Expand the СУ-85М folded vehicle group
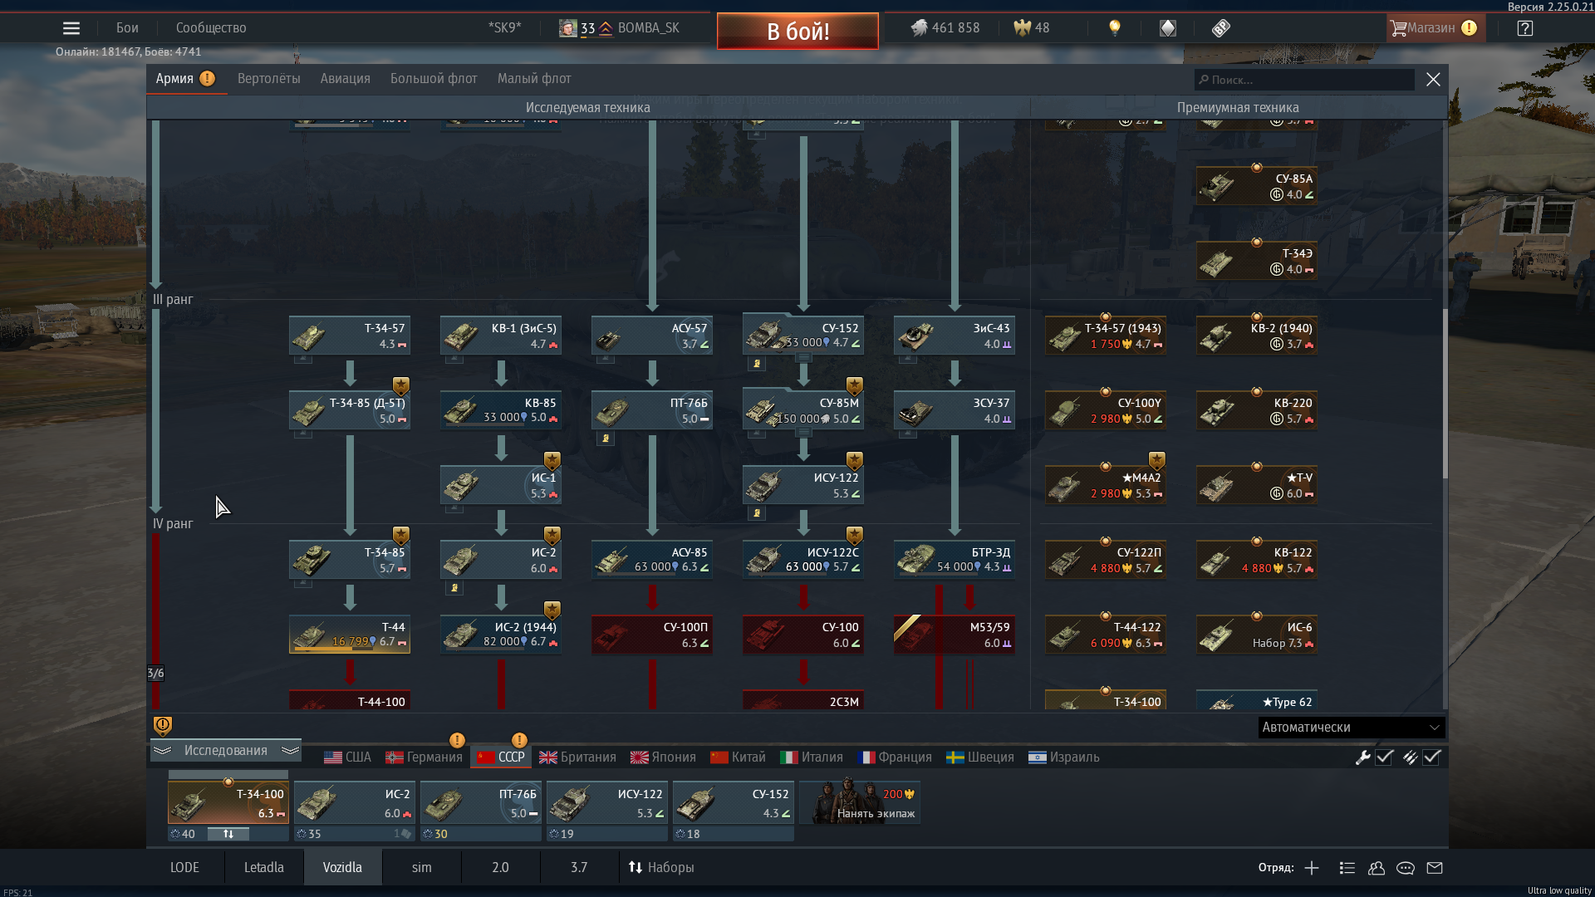The height and width of the screenshot is (897, 1595). click(803, 433)
